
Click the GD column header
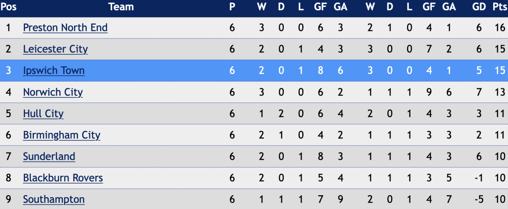click(479, 7)
